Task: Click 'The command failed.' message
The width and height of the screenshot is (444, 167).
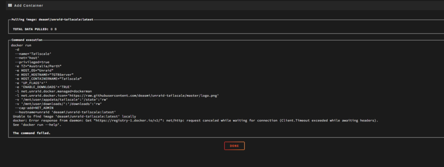Action: (32, 133)
